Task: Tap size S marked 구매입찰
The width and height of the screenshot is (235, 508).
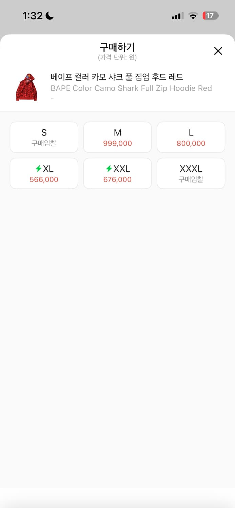Action: [44, 137]
